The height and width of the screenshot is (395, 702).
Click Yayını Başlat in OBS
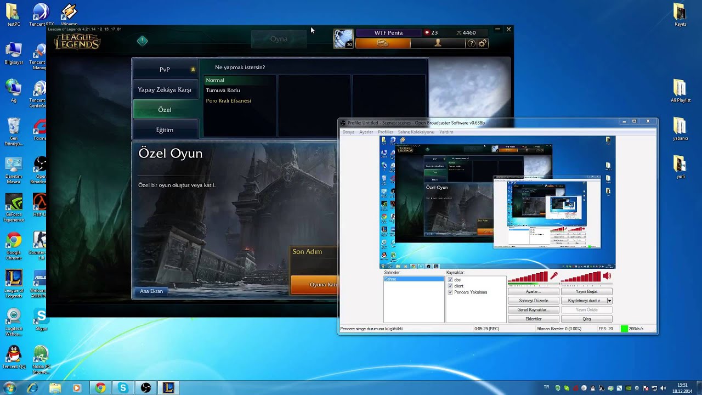586,292
